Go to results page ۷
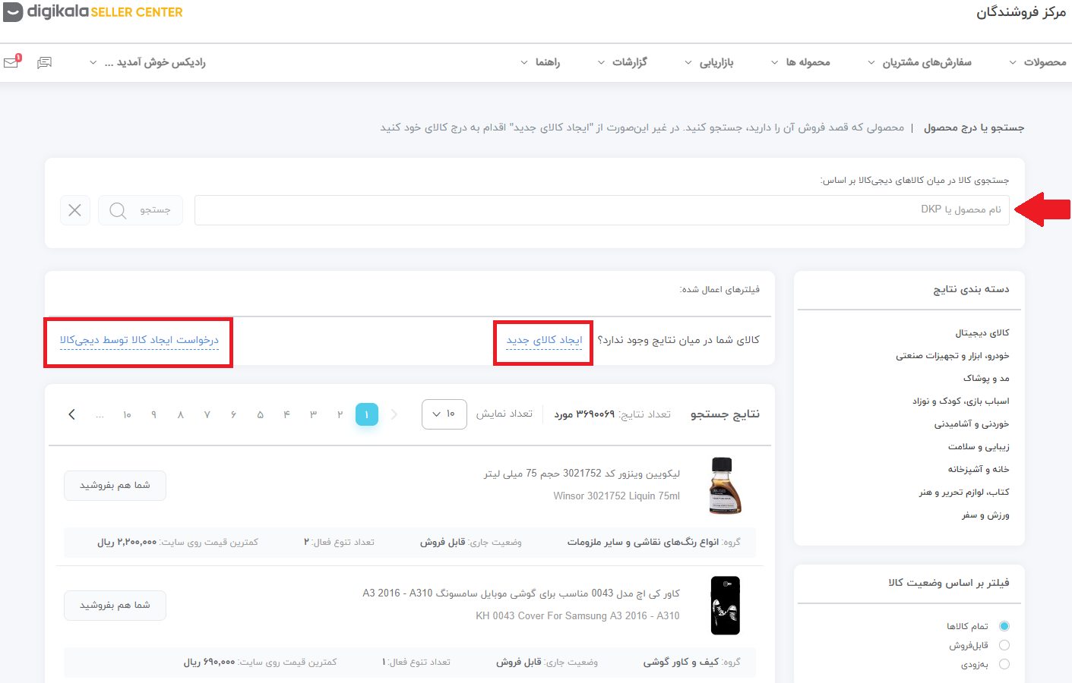The width and height of the screenshot is (1072, 683). [x=207, y=414]
